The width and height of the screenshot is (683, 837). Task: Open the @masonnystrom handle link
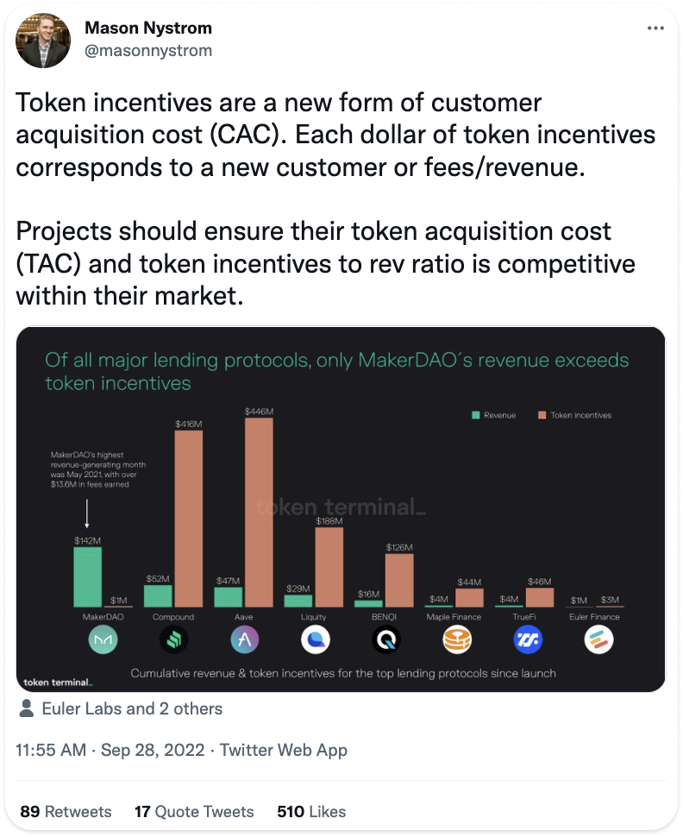[x=148, y=51]
